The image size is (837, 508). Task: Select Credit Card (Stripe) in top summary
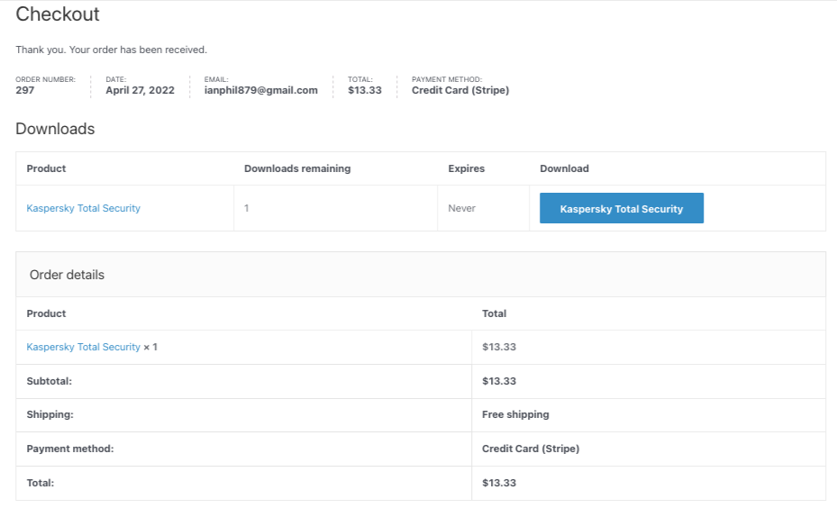(460, 90)
